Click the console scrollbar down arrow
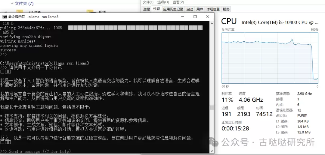Screen dimensions: 325x155 click(x=212, y=151)
